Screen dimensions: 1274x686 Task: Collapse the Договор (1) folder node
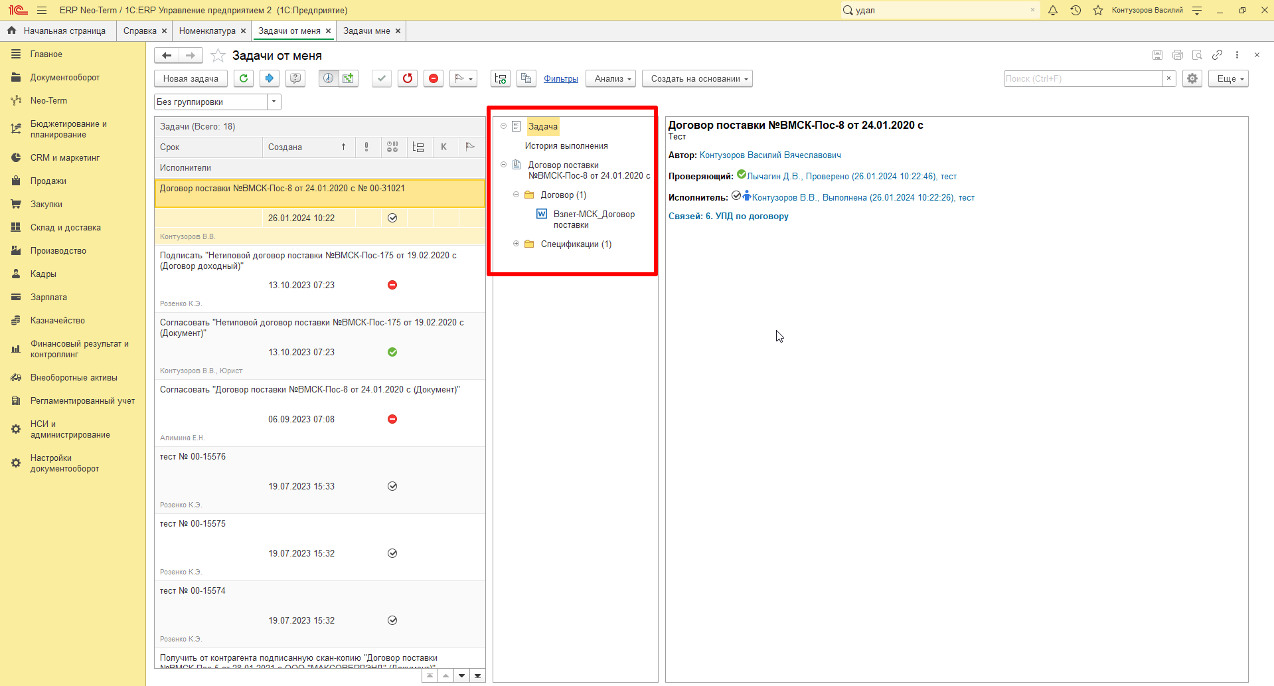click(516, 195)
